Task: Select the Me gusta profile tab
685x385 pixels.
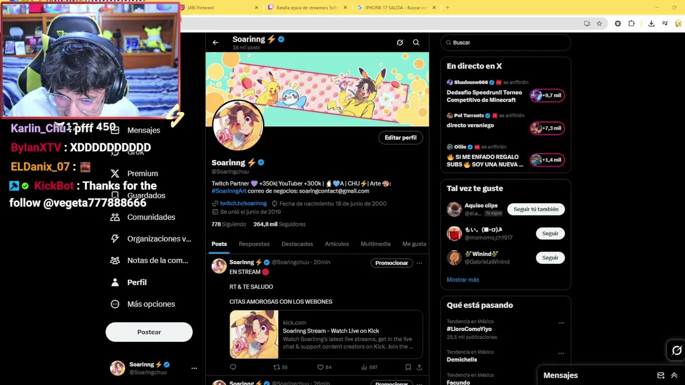Action: click(x=414, y=244)
